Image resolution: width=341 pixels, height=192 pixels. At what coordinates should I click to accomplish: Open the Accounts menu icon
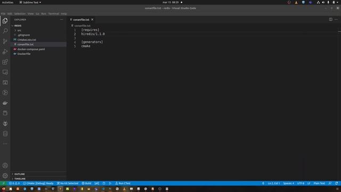5,165
